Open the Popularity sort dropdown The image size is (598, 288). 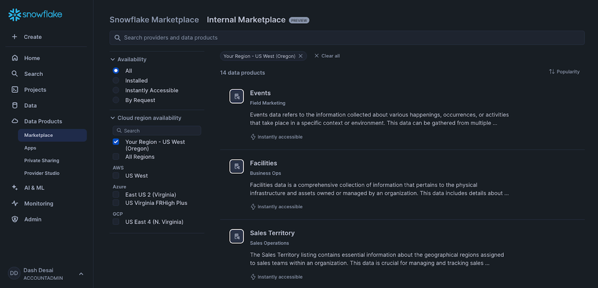click(x=564, y=72)
